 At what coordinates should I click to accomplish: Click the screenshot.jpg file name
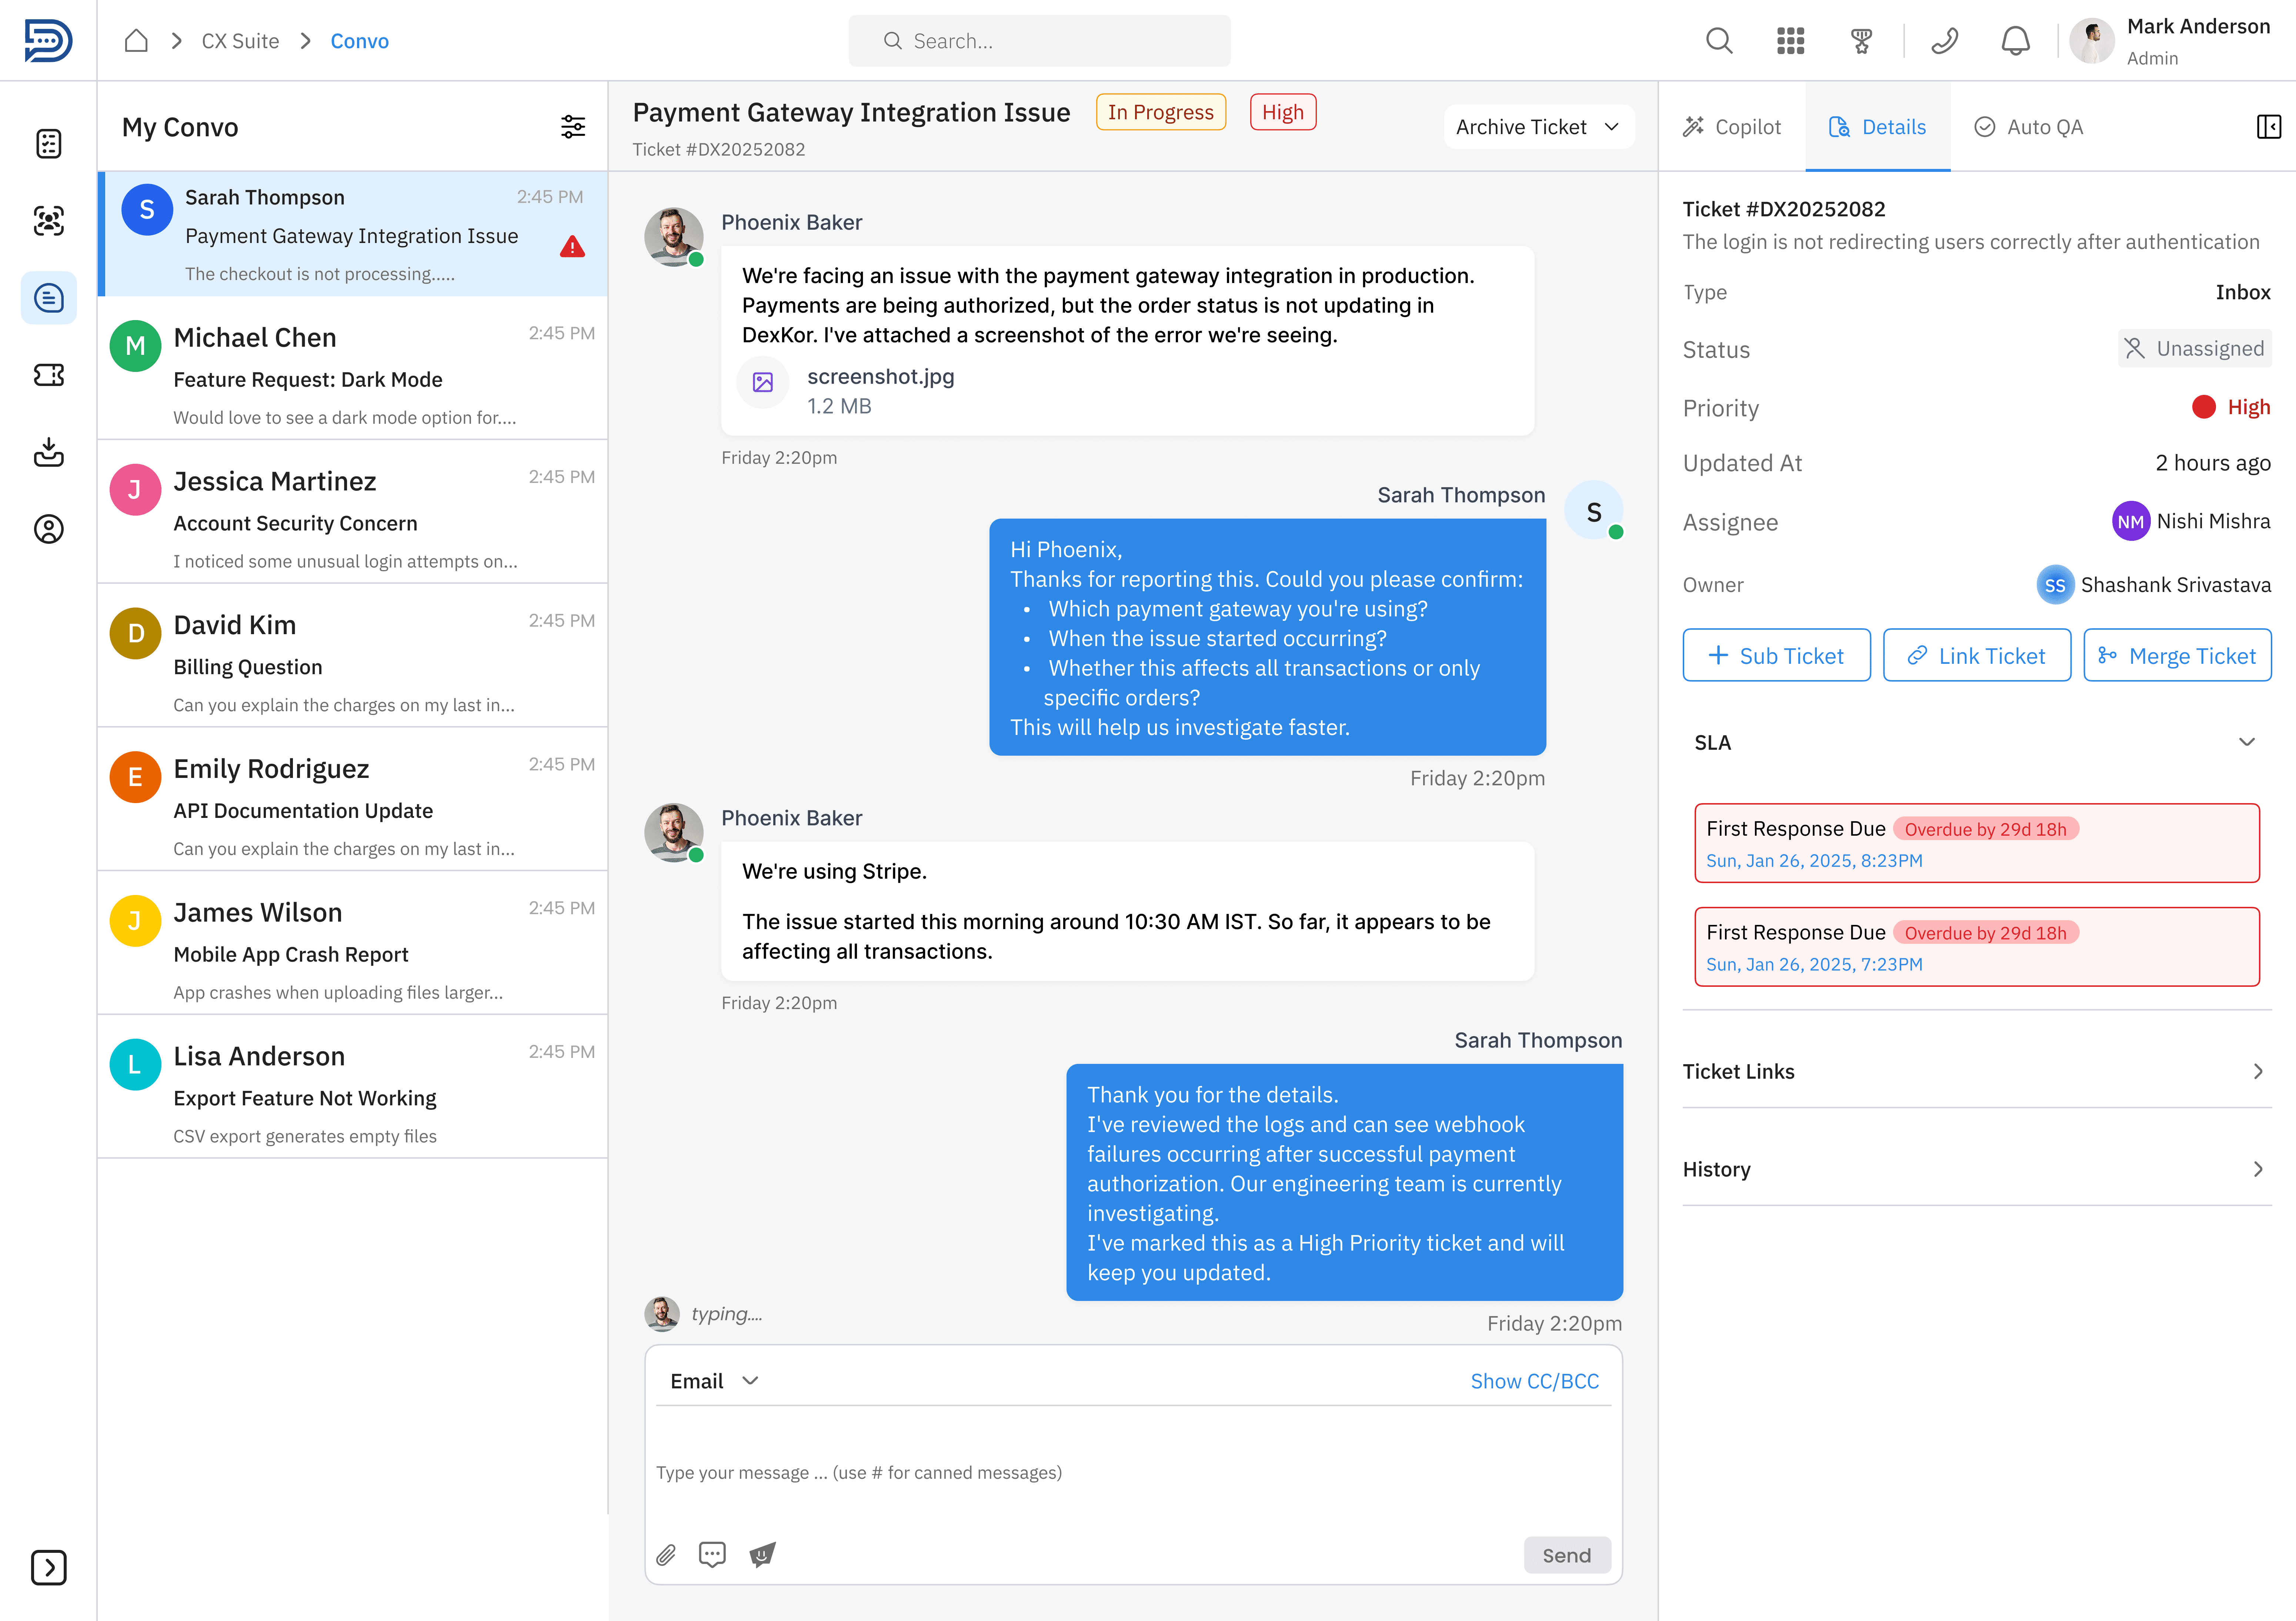881,377
